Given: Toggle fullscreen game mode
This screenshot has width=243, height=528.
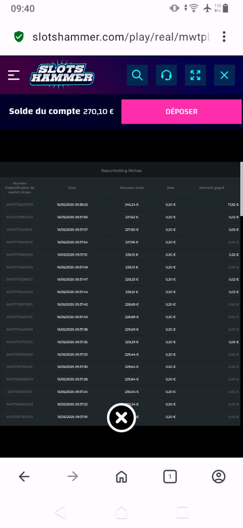Looking at the screenshot, I should click(195, 75).
